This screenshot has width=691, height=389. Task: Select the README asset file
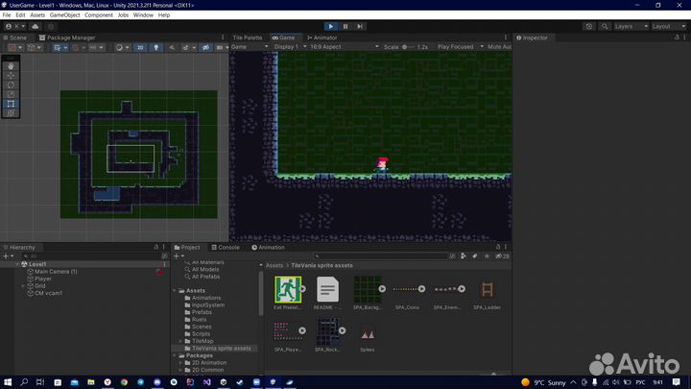(x=327, y=289)
